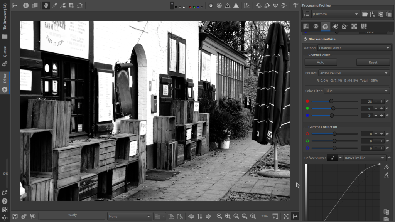Select the Hand navigation tool

coord(46,5)
